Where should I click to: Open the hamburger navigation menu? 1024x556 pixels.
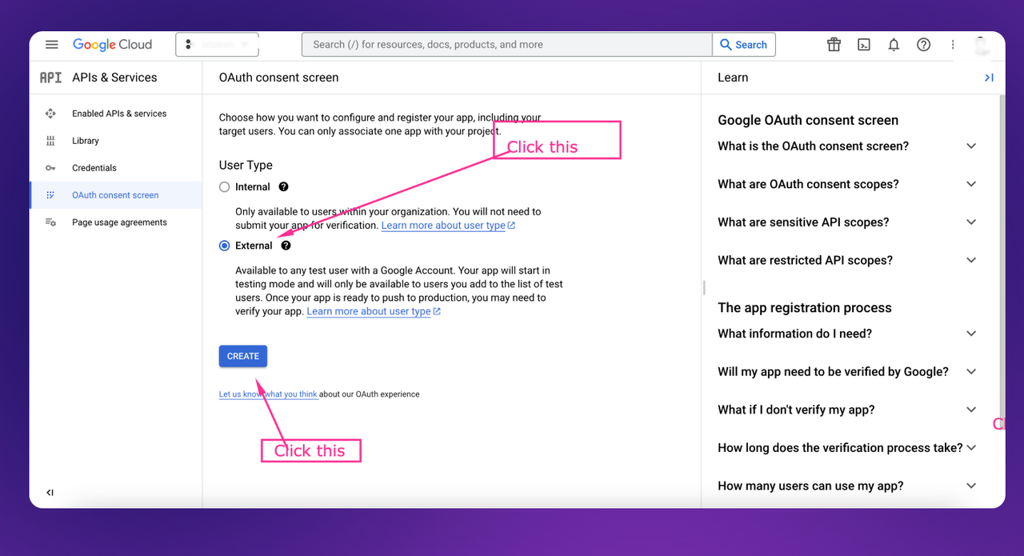52,45
